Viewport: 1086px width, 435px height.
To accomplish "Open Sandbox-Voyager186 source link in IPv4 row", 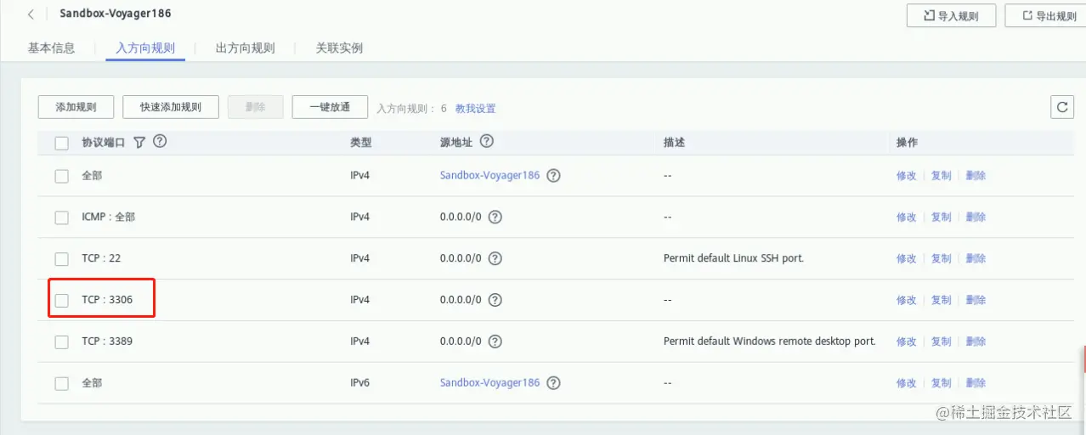I will coord(489,175).
